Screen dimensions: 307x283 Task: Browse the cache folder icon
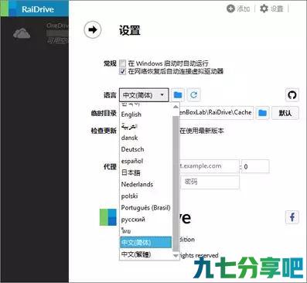262,113
